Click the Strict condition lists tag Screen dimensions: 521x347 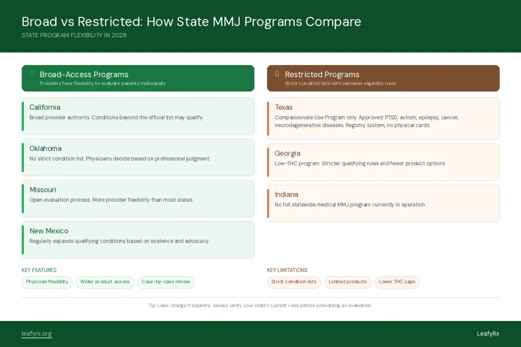[x=294, y=282]
